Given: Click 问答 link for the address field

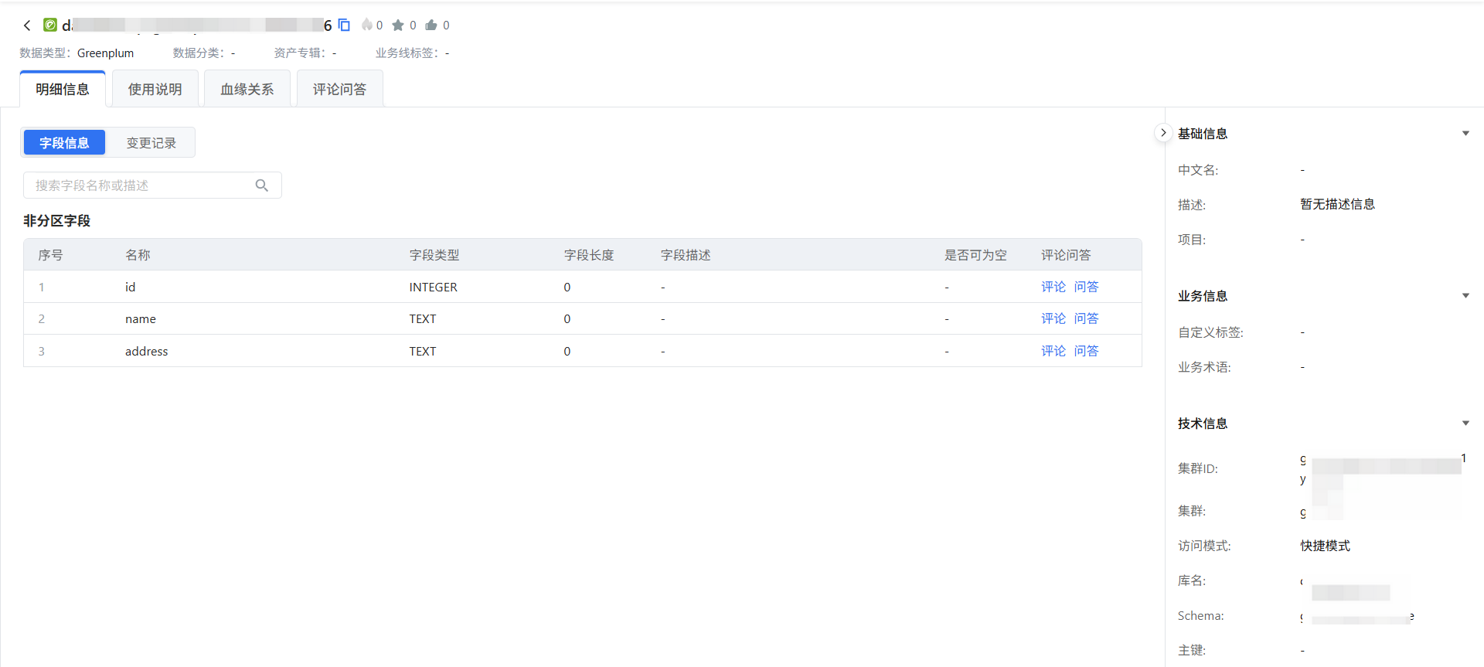Looking at the screenshot, I should pyautogui.click(x=1086, y=351).
